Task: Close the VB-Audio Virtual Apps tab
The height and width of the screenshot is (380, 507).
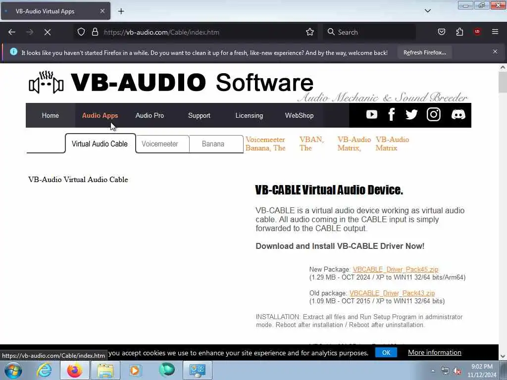Action: click(102, 11)
